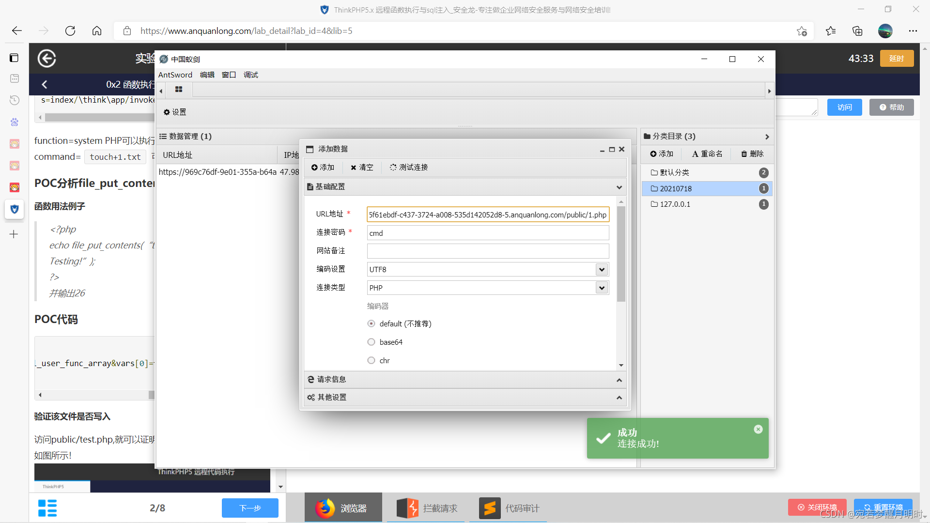The height and width of the screenshot is (523, 930).
Task: Click the 延时 extend time button
Action: pyautogui.click(x=897, y=59)
